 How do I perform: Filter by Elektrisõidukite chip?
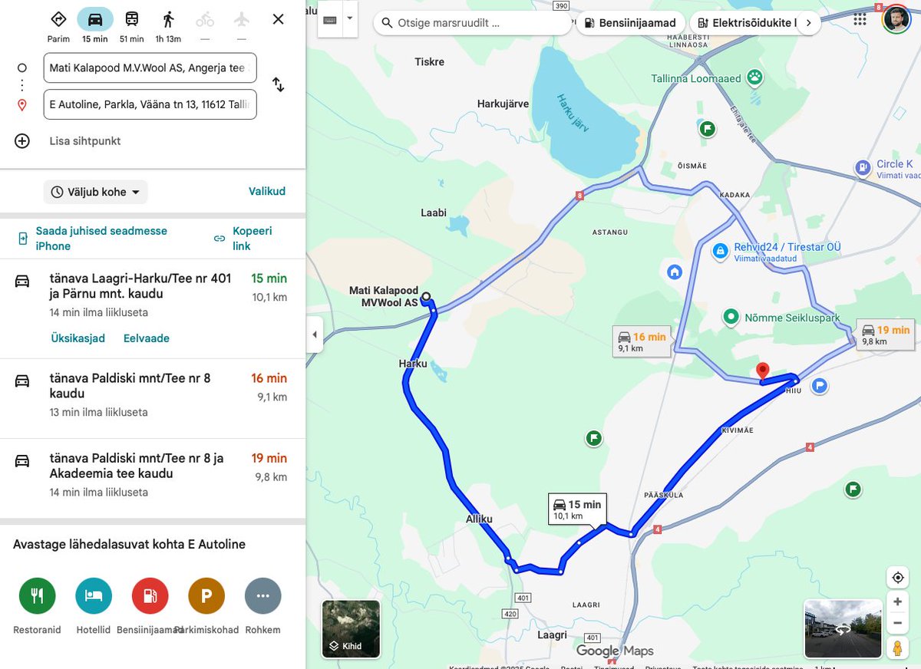point(748,23)
